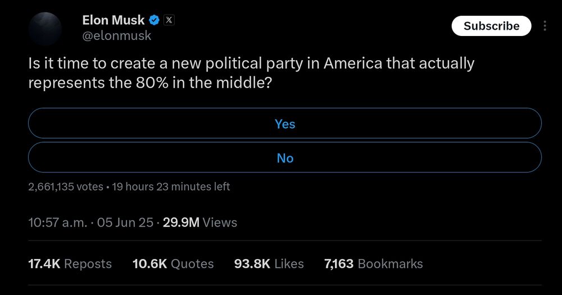Open the Elon Musk display name link

click(114, 20)
